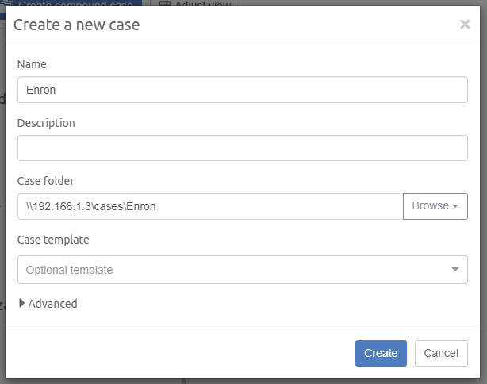
Task: Open the Browse dropdown button
Action: [435, 206]
